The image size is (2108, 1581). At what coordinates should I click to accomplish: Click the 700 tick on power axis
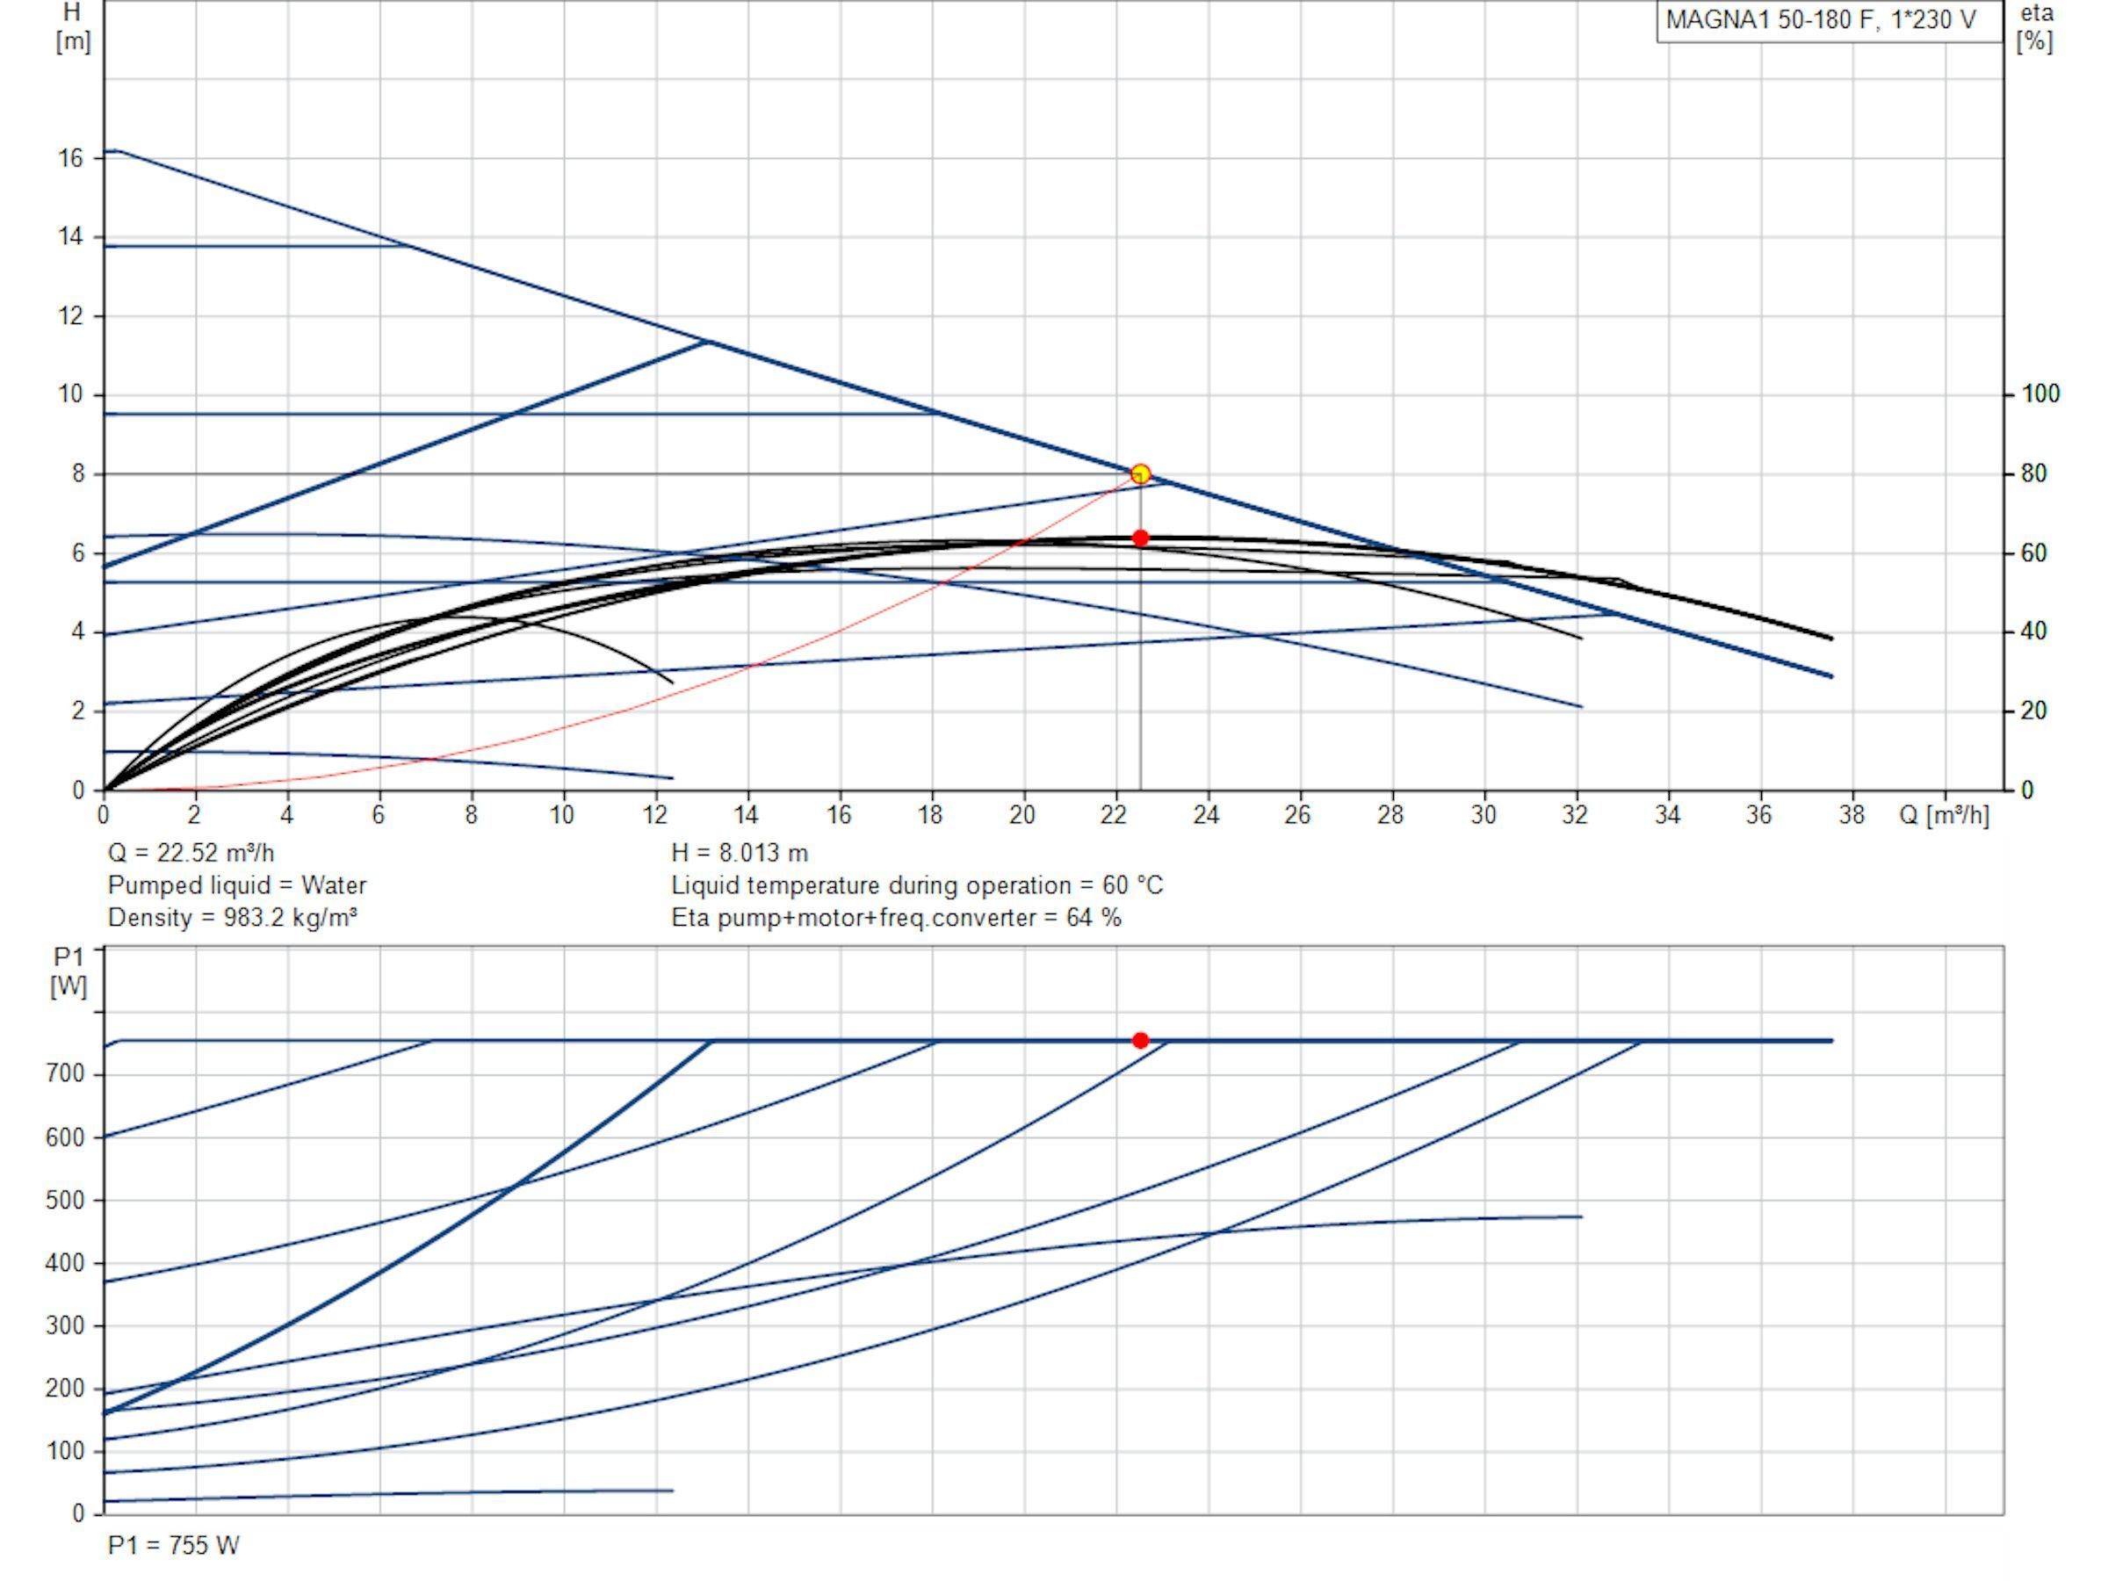pos(65,1073)
